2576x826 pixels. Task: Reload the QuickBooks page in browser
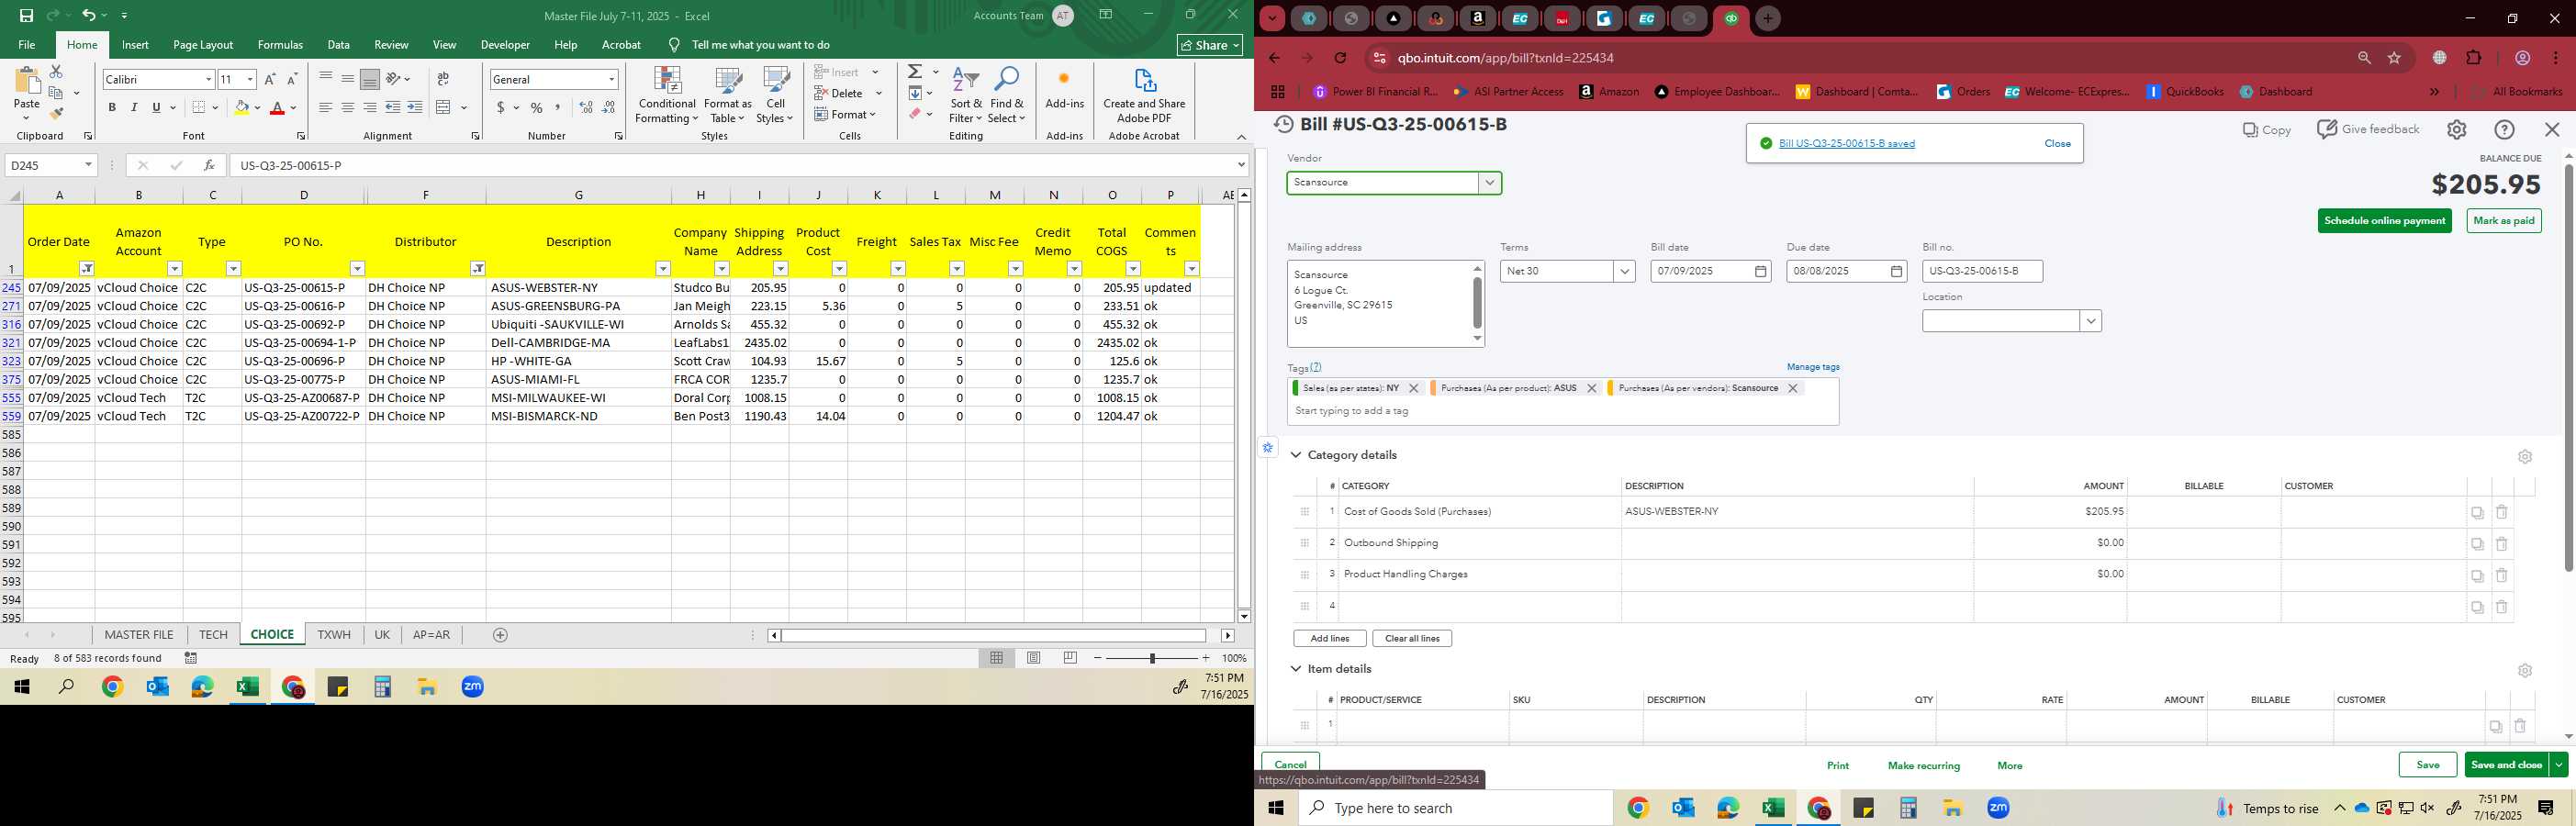coord(1341,58)
